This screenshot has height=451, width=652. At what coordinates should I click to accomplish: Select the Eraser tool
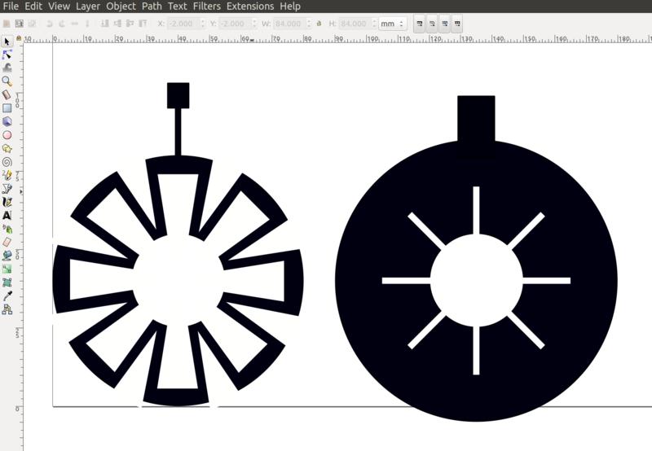tap(7, 242)
